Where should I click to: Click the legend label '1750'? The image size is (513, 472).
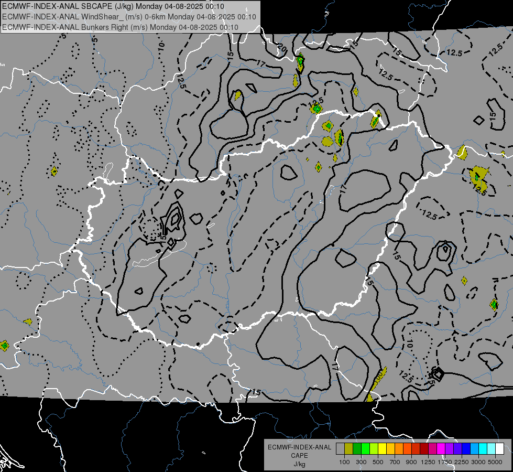coord(445,462)
